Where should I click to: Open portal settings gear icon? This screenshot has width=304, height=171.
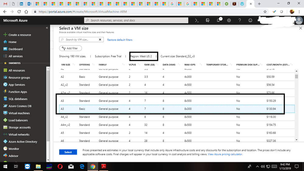click(x=229, y=20)
